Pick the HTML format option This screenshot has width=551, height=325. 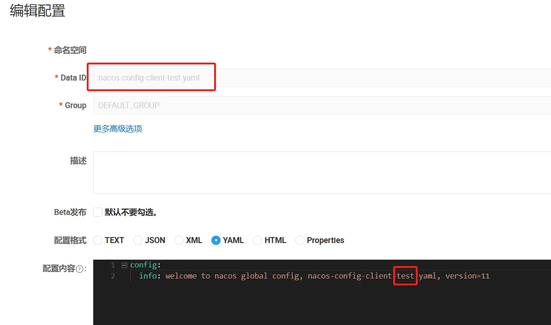coord(258,240)
